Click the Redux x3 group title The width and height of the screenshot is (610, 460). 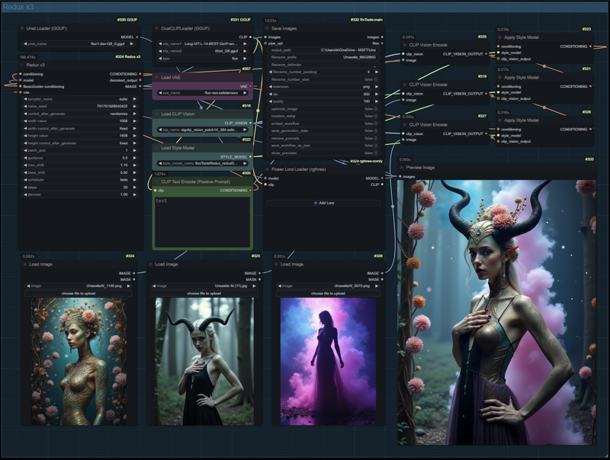pos(18,7)
